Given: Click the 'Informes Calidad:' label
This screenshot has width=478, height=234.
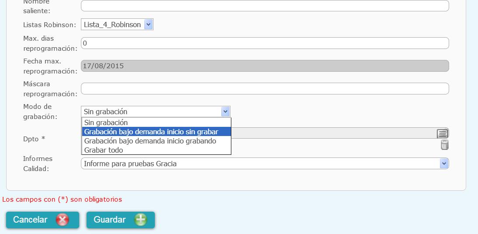Looking at the screenshot, I should tap(38, 164).
